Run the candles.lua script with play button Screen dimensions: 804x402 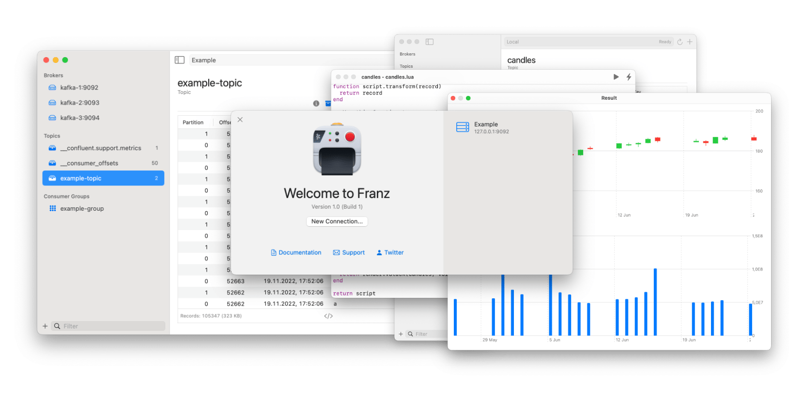click(616, 77)
